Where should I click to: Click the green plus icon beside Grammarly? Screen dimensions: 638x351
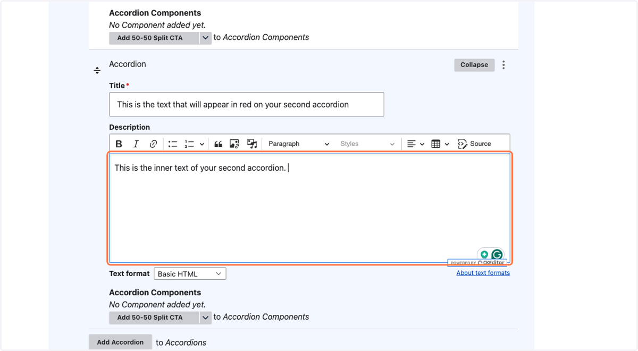coord(484,255)
